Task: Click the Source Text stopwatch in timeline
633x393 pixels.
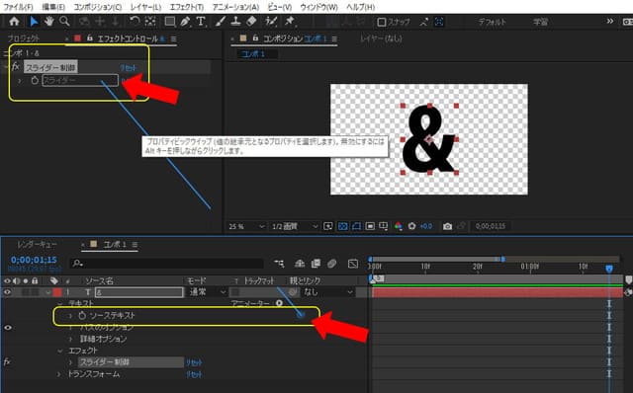Action: click(82, 316)
